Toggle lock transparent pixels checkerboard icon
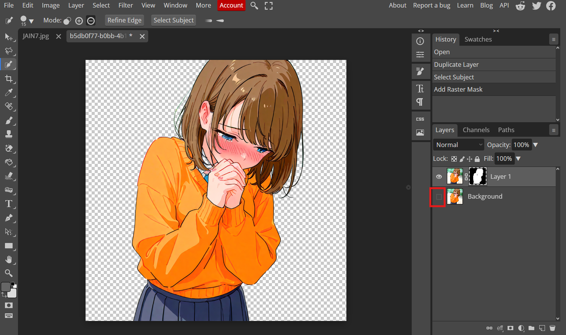The image size is (566, 335). click(454, 159)
